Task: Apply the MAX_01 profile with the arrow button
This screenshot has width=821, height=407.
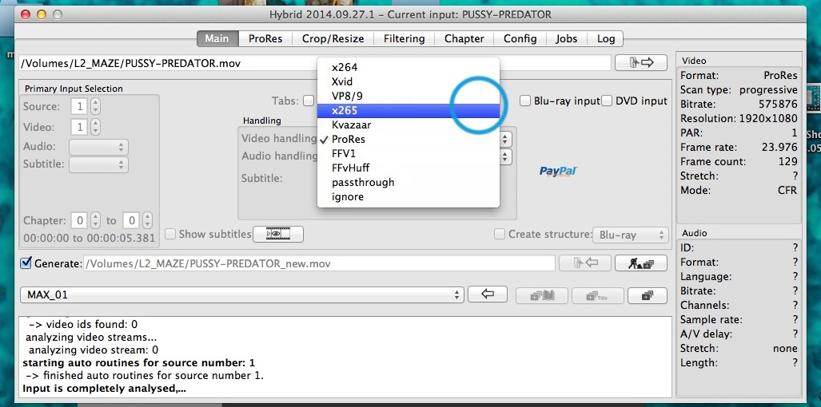Action: [487, 294]
